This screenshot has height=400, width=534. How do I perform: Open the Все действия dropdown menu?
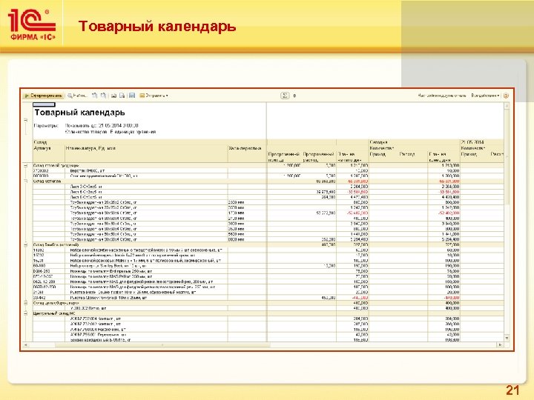pos(485,96)
